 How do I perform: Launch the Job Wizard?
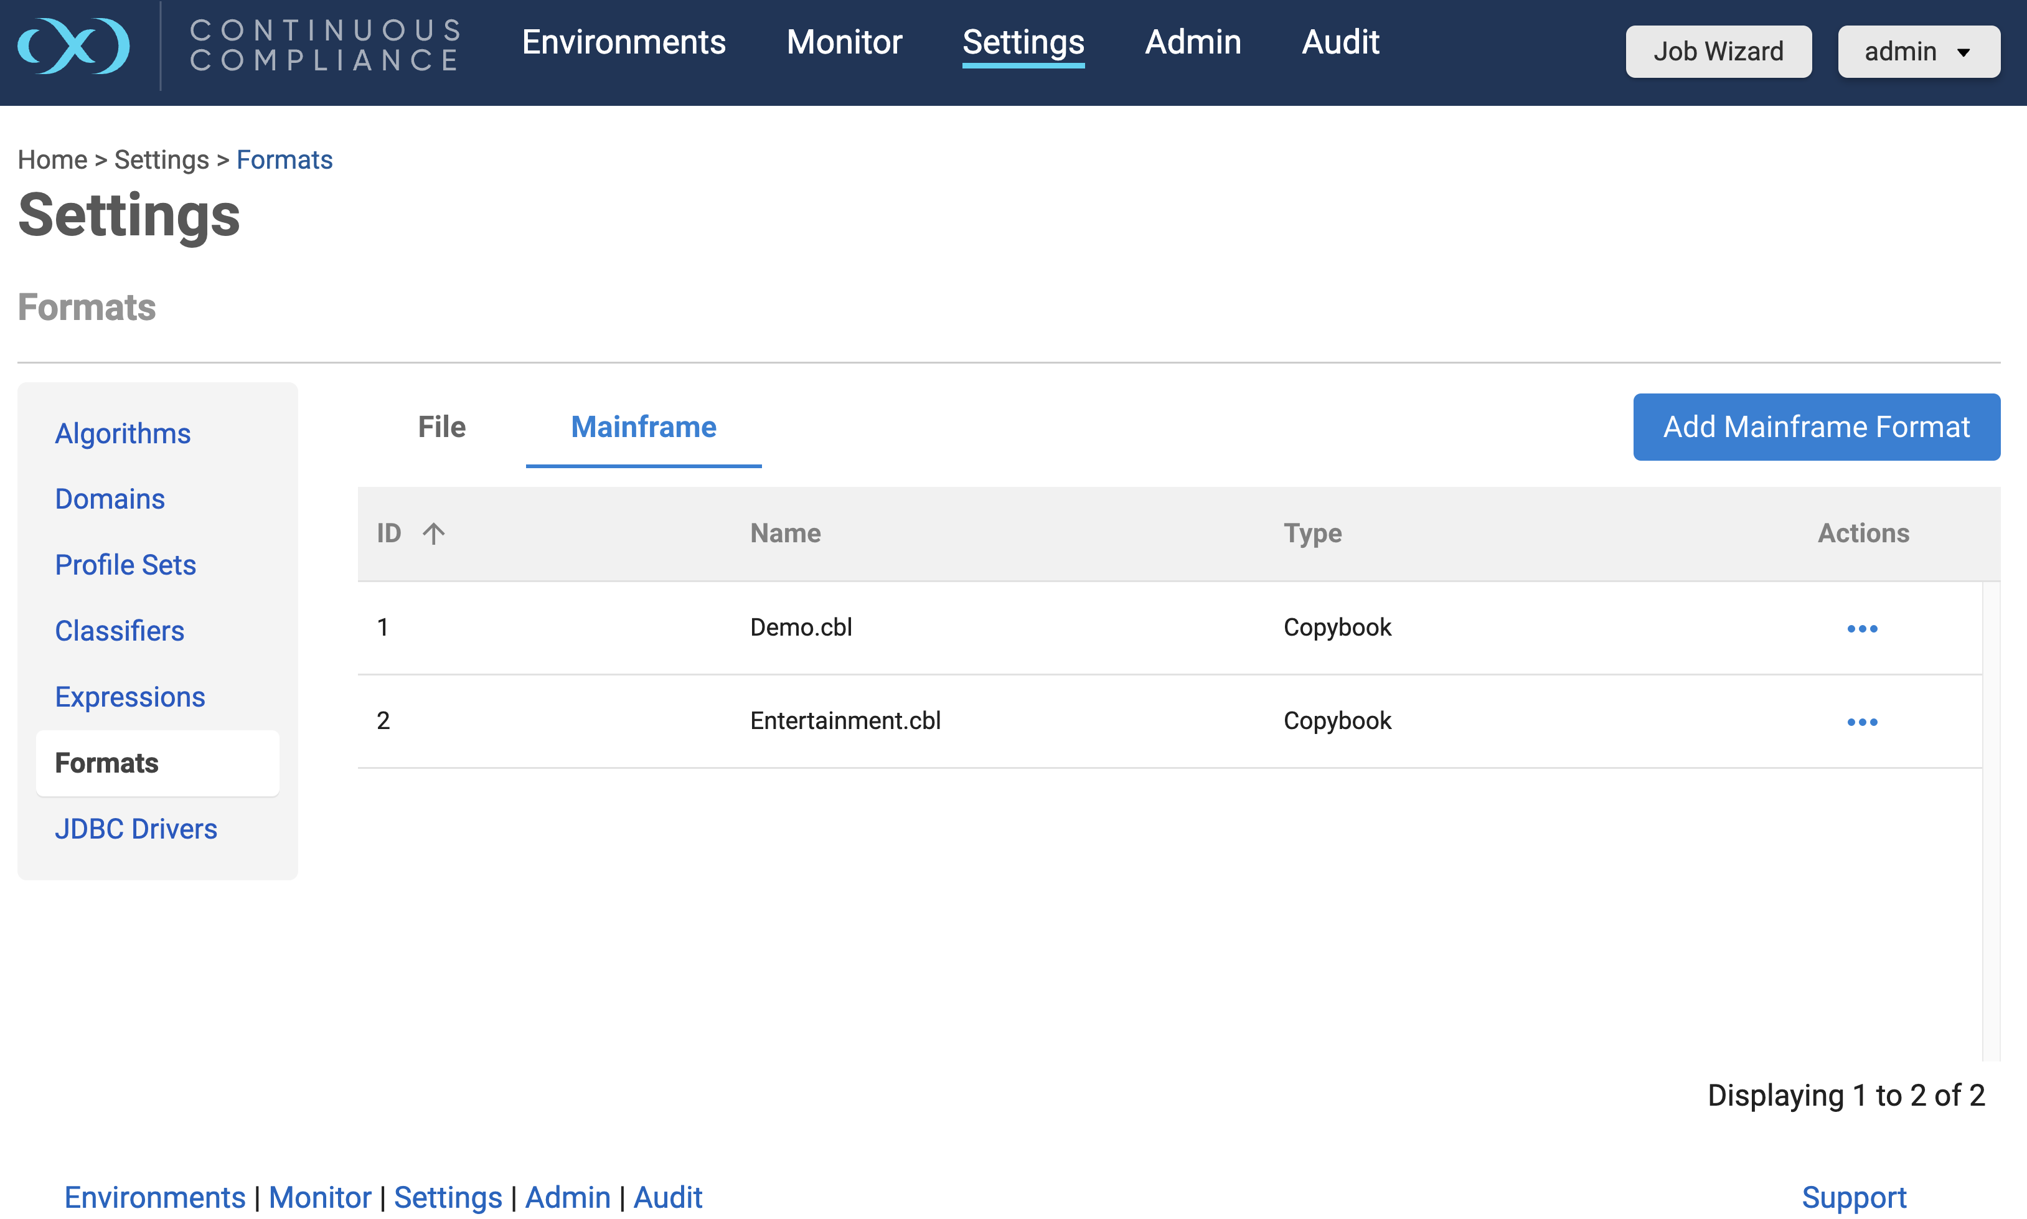[x=1718, y=52]
